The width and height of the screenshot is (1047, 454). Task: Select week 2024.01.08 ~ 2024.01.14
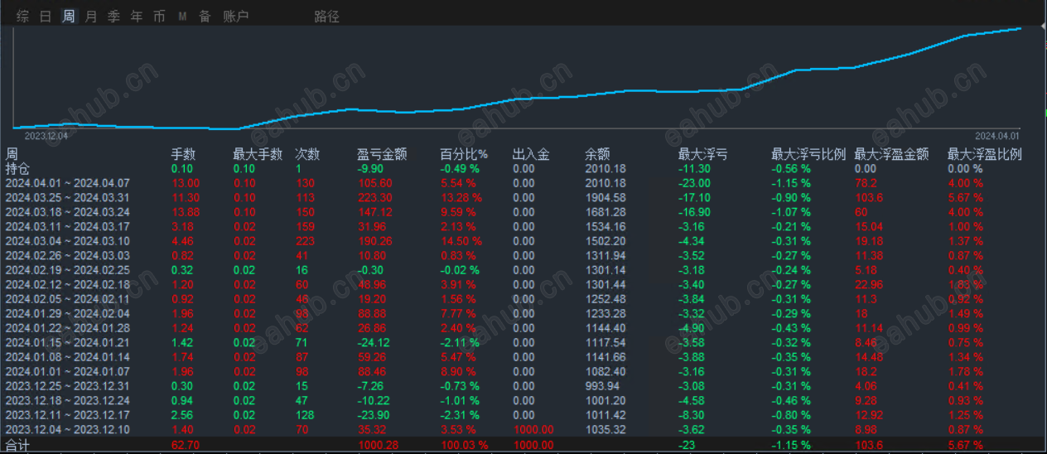[68, 356]
